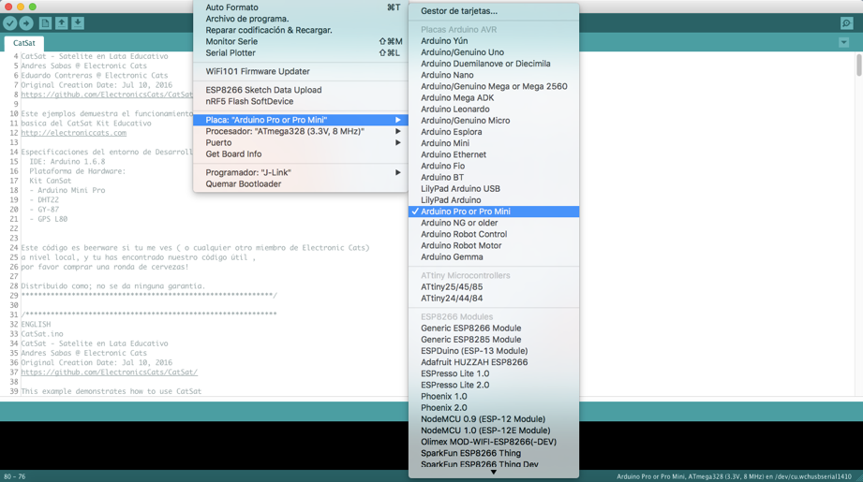Select Arduino Yún board

[x=494, y=41]
